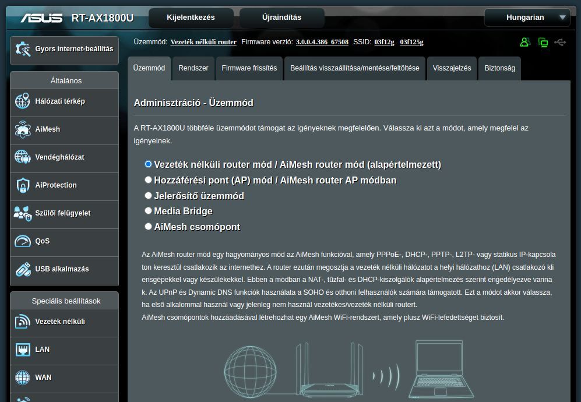Go to the Visszajelzés tab
Viewport: 581px width, 402px height.
point(452,68)
